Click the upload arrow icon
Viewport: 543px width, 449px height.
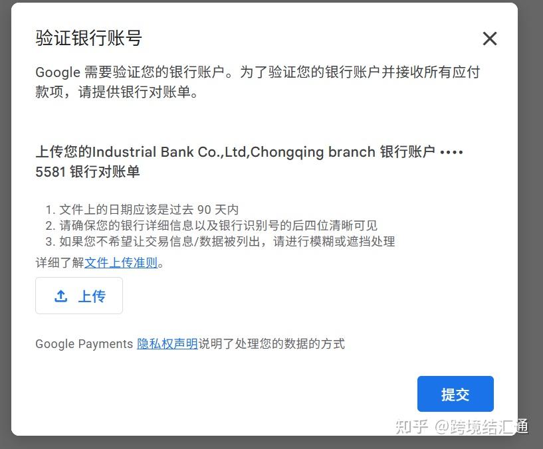click(x=61, y=296)
